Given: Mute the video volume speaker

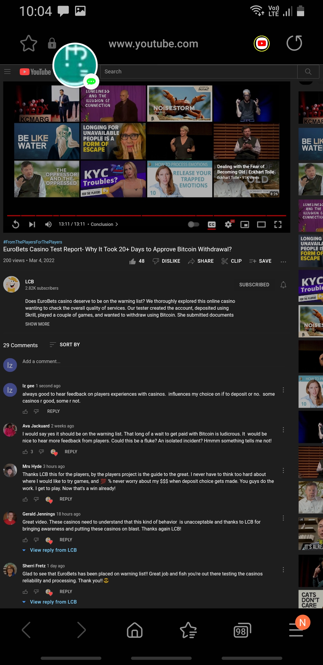Looking at the screenshot, I should 48,224.
